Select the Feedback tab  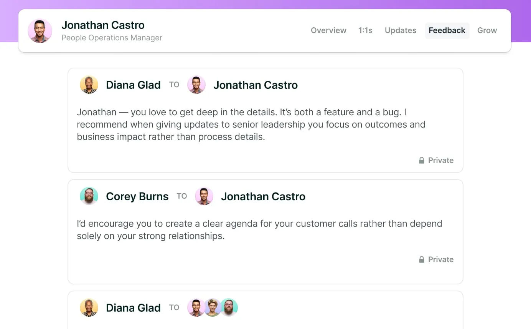pos(447,30)
